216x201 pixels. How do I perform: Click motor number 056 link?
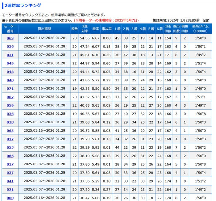[x=10, y=47]
